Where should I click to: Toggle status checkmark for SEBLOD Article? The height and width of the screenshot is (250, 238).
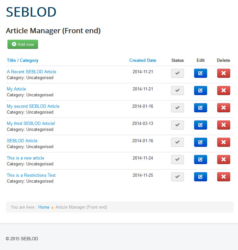[x=178, y=142]
